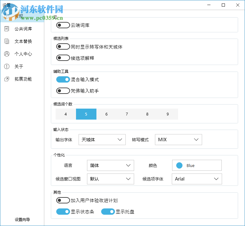Enable the 候选项解释 toggle
Viewport: 245px width, 226px height.
tap(63, 58)
